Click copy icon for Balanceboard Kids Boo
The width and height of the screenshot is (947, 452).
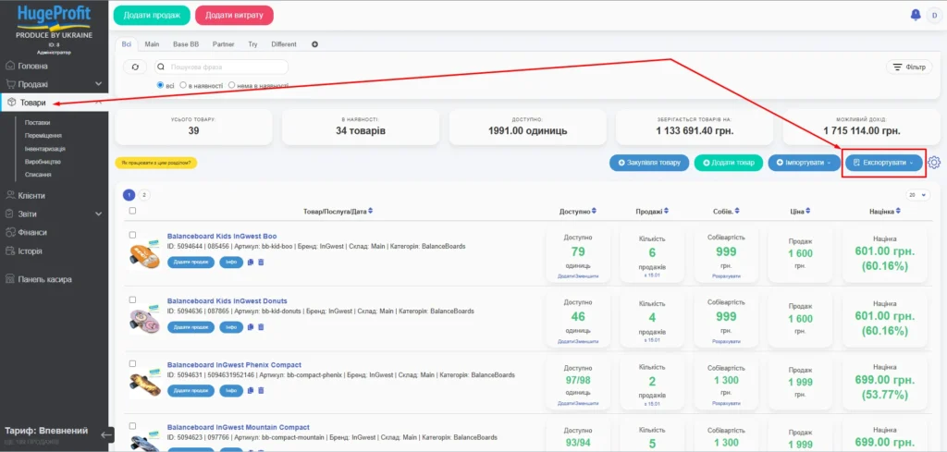tap(250, 263)
